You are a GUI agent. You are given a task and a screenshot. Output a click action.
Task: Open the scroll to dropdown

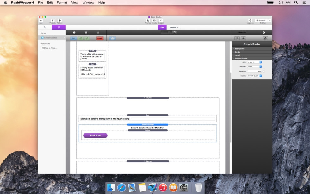[254, 67]
